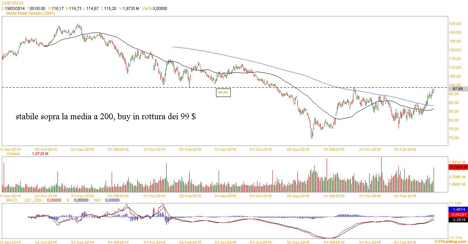Viewport: 468px width, 244px height.
Task: Click 01-Ott-2015 under the volume panel
Action: pyautogui.click(x=334, y=196)
